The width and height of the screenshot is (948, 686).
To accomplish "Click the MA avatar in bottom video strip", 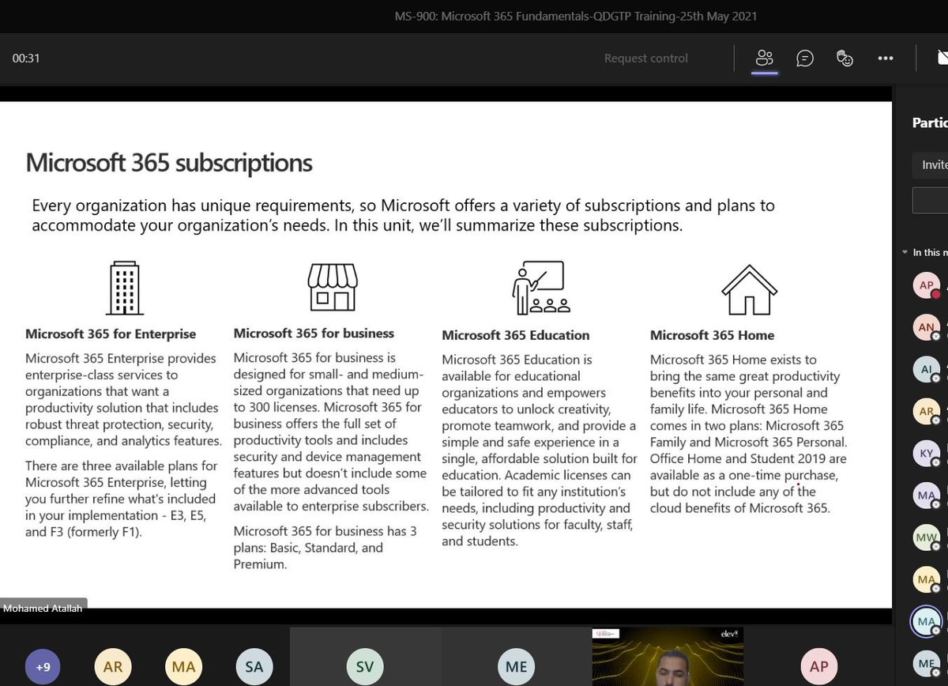I will (183, 666).
